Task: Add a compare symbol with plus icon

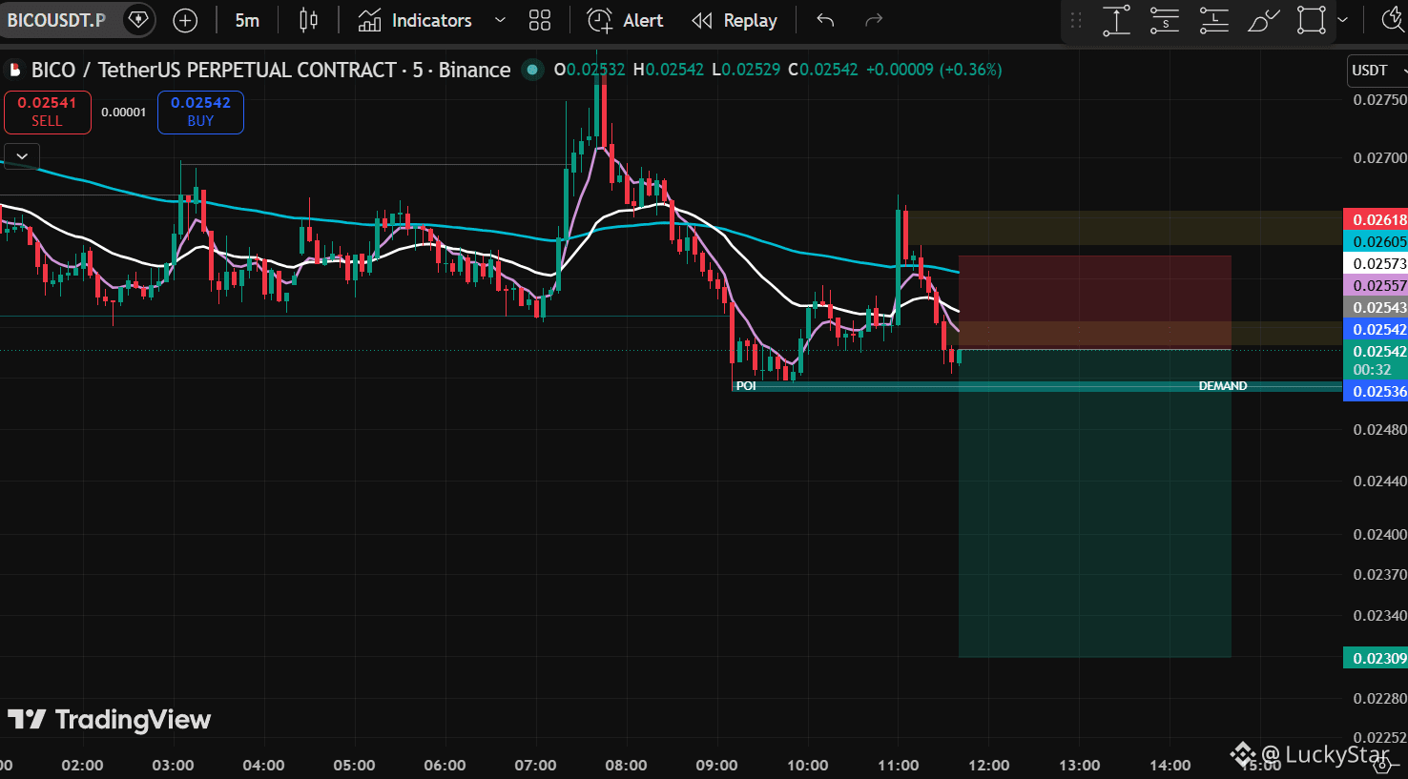Action: pos(185,20)
